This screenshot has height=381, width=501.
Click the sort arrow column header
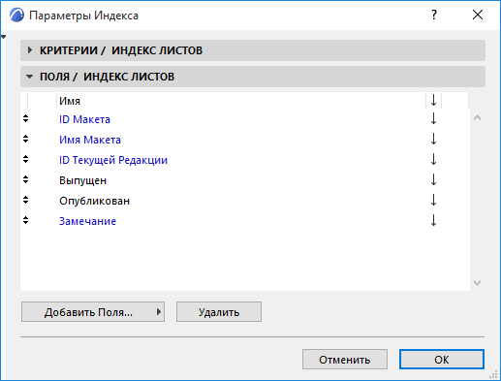tap(433, 101)
